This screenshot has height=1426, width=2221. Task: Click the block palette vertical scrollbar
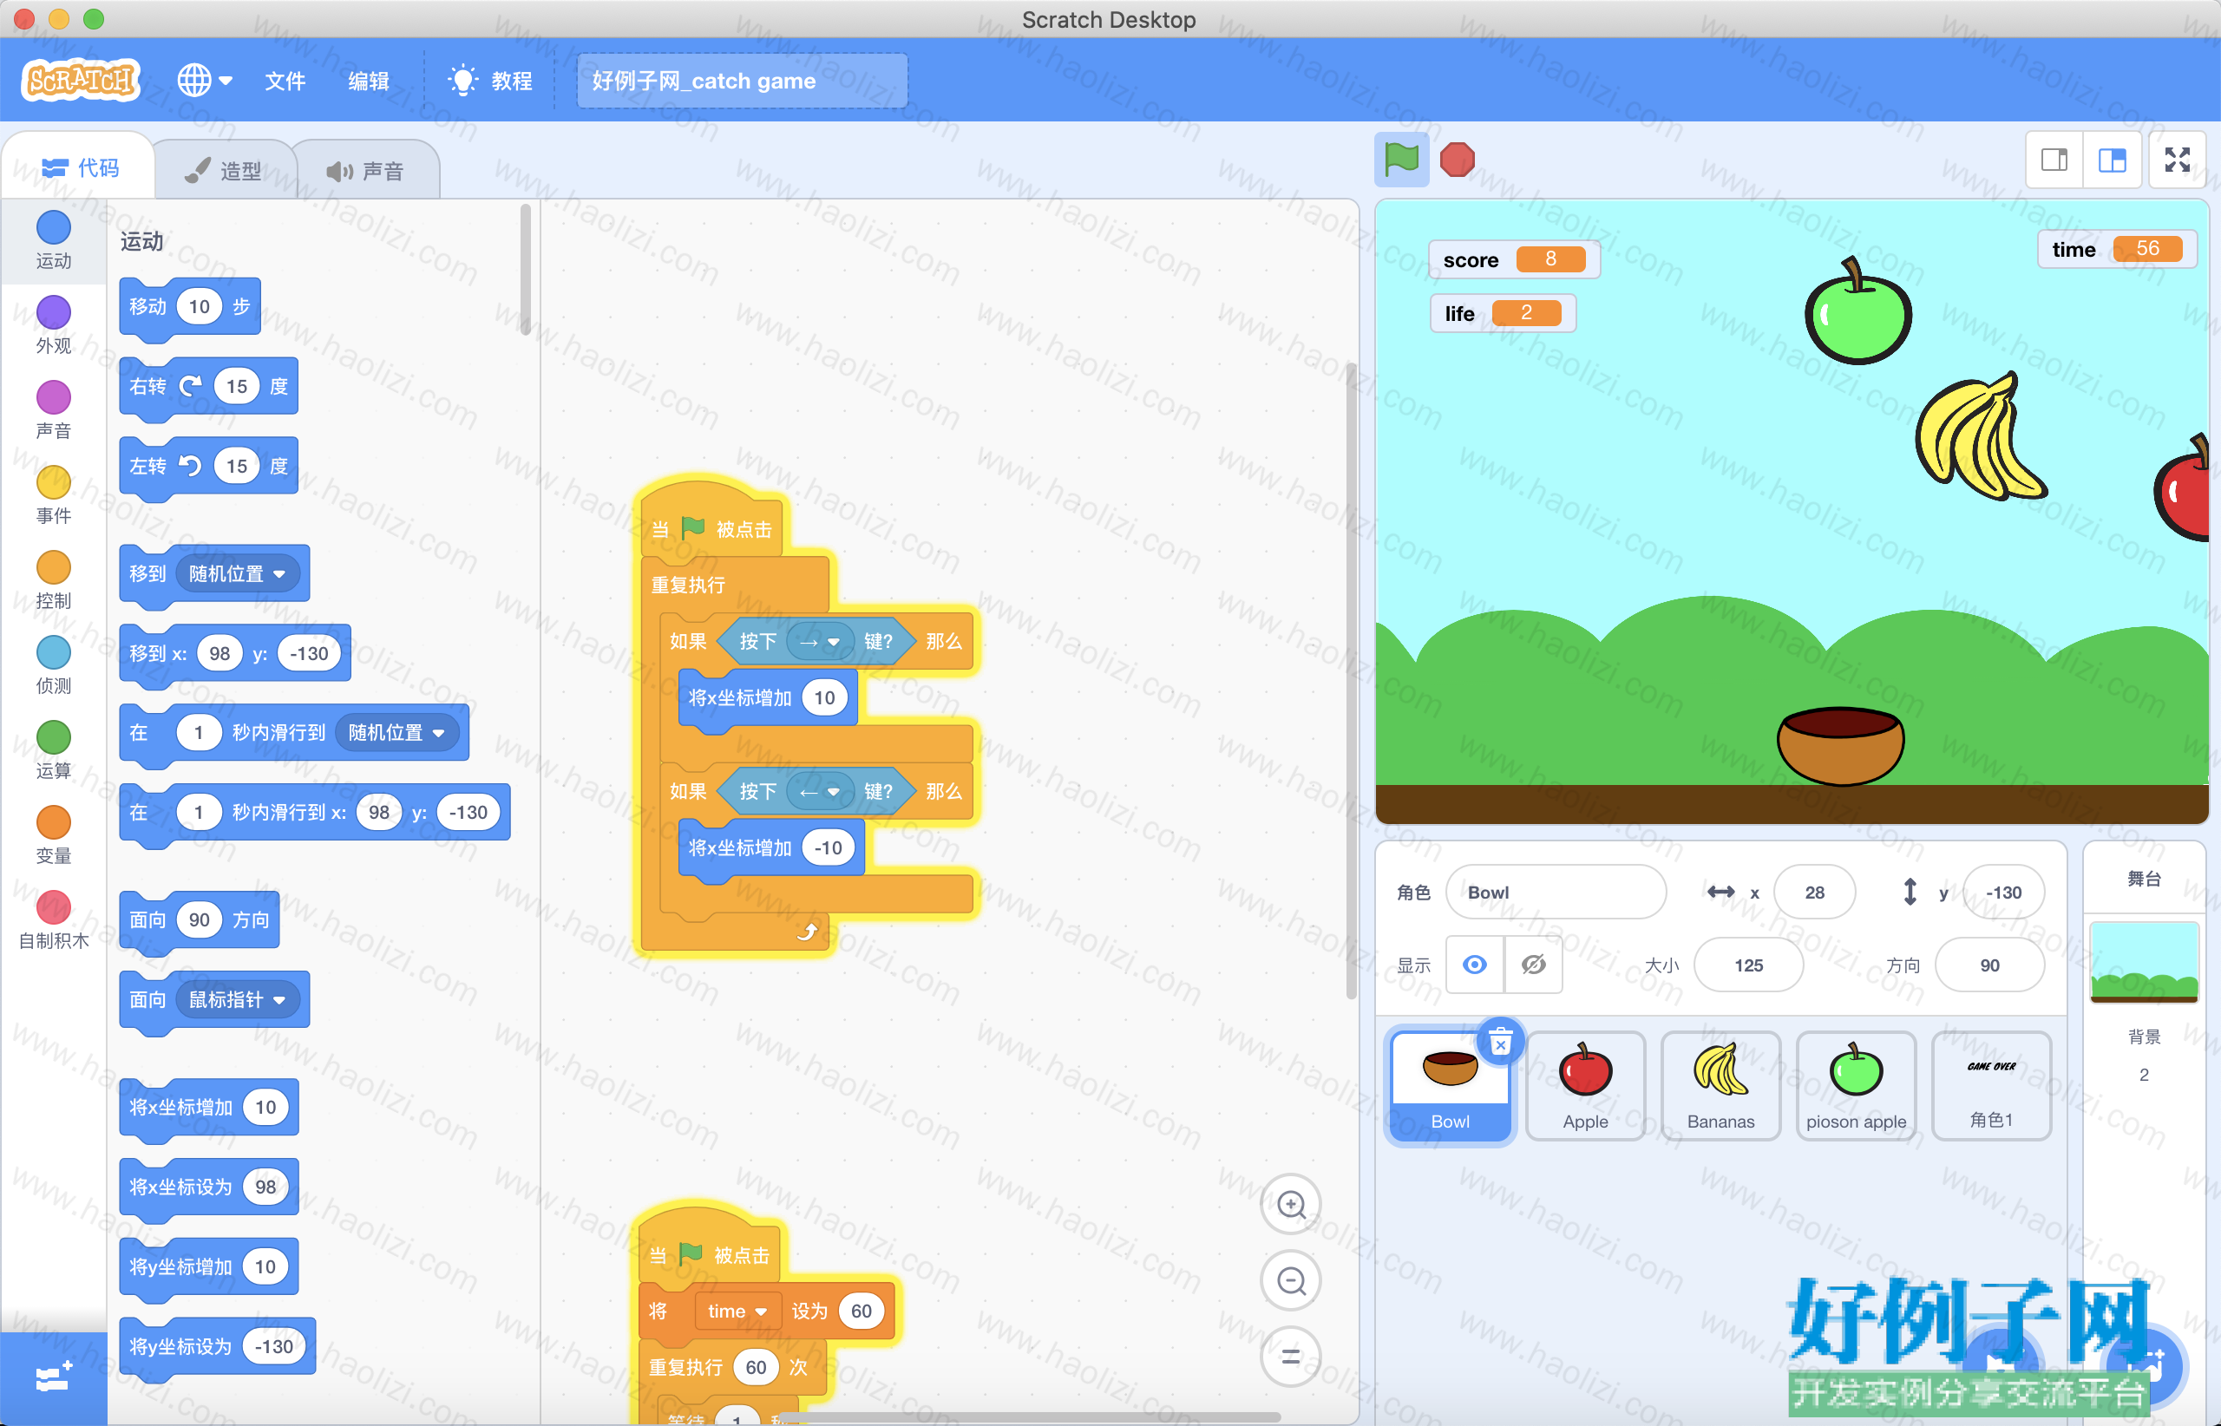(x=525, y=270)
